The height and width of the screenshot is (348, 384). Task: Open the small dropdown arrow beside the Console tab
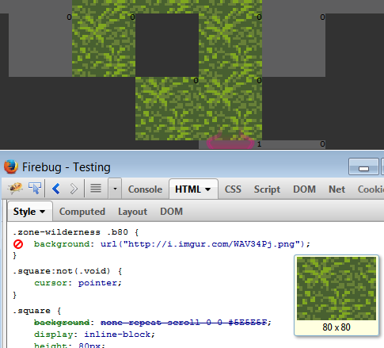tap(115, 189)
